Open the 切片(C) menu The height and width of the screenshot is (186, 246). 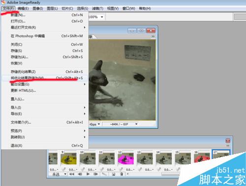pos(67,8)
